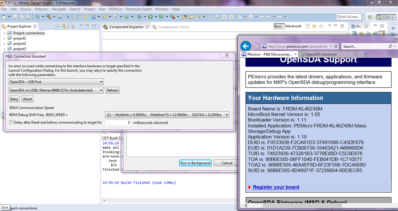The height and width of the screenshot is (211, 398).
Task: Click the Print toolbar icon
Action: (x=28, y=17)
